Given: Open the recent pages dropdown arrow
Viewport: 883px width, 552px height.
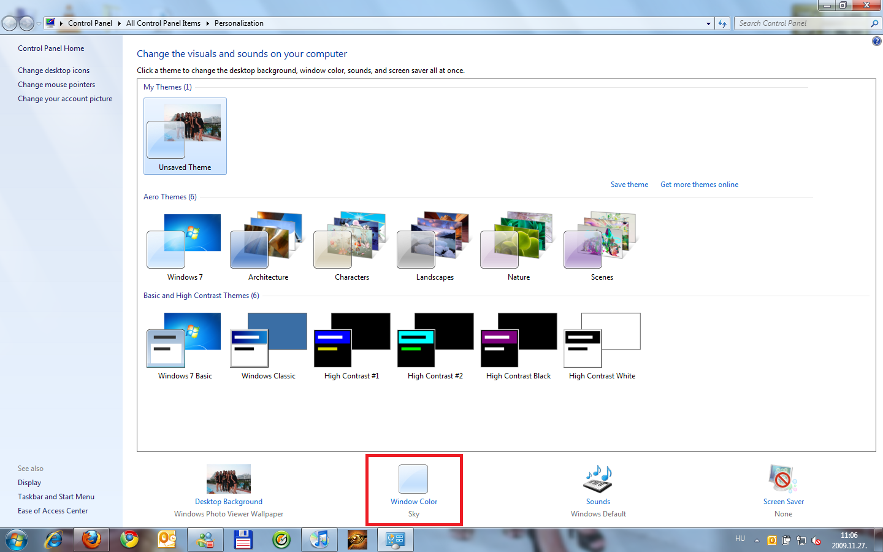Looking at the screenshot, I should [x=39, y=23].
